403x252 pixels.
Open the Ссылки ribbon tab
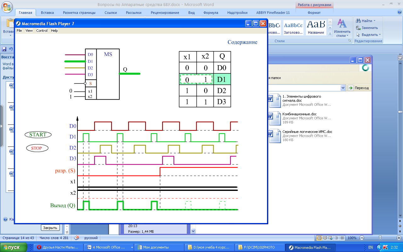click(111, 13)
